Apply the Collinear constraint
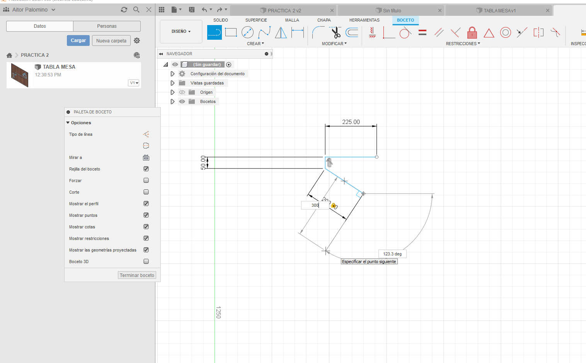This screenshot has height=363, width=586. click(x=522, y=32)
